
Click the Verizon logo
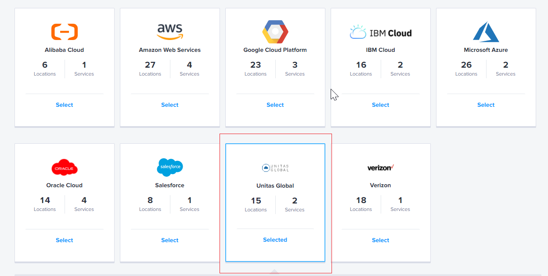pyautogui.click(x=381, y=167)
